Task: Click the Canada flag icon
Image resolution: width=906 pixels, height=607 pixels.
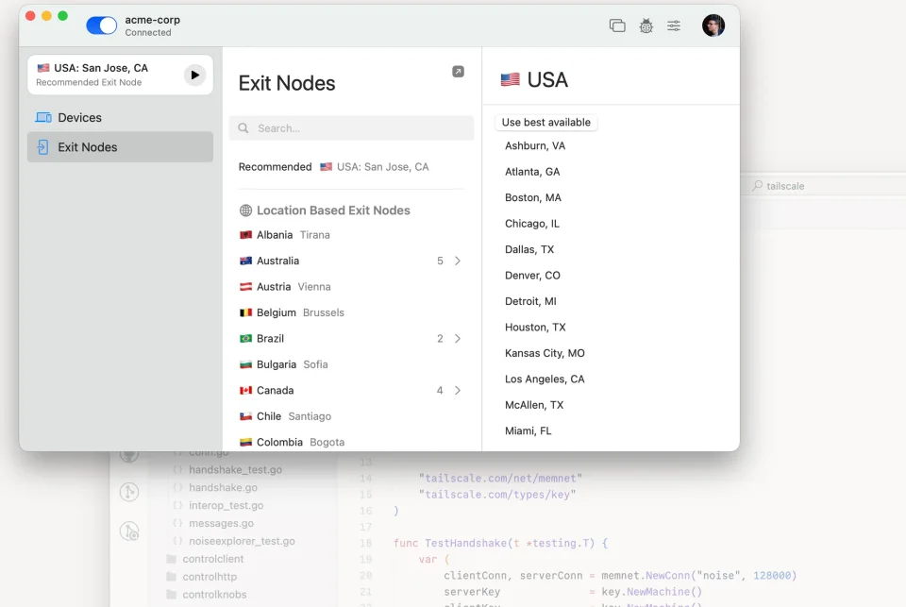Action: [245, 390]
